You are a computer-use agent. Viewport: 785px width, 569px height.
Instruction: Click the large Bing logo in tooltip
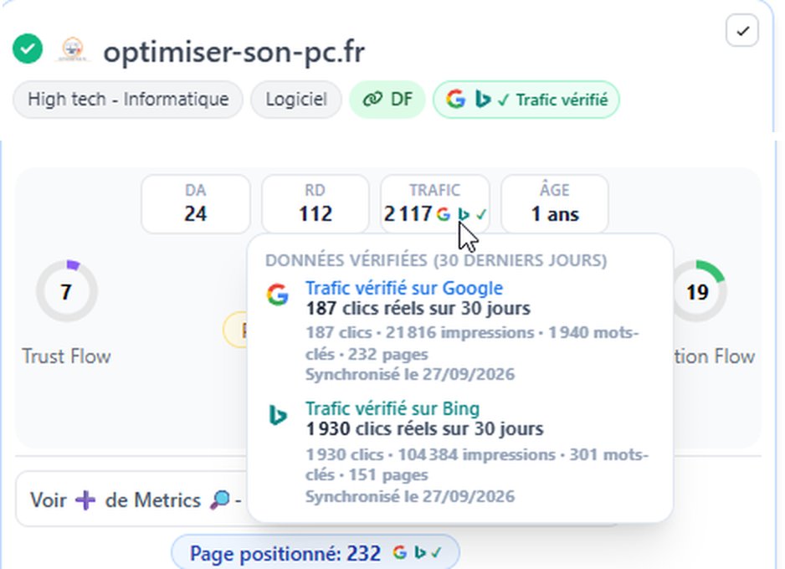point(277,415)
